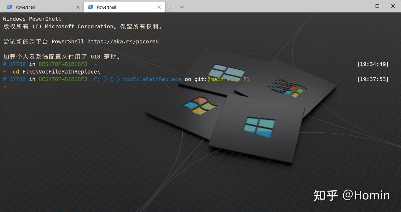Close the active second Powershell tab
This screenshot has height=212, width=401.
159,7
